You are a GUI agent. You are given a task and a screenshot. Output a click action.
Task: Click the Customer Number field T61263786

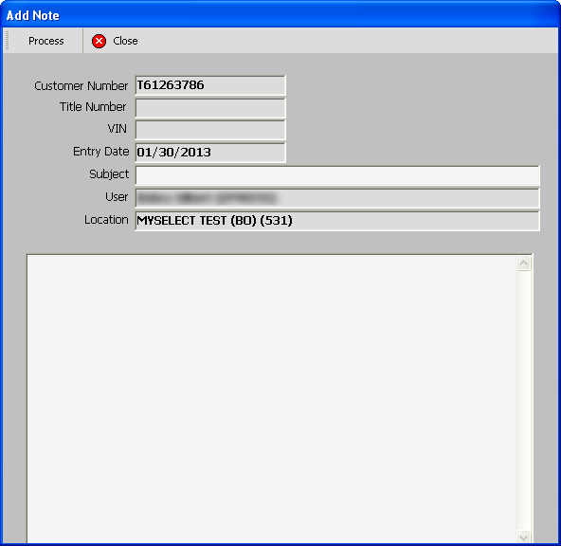(x=210, y=85)
